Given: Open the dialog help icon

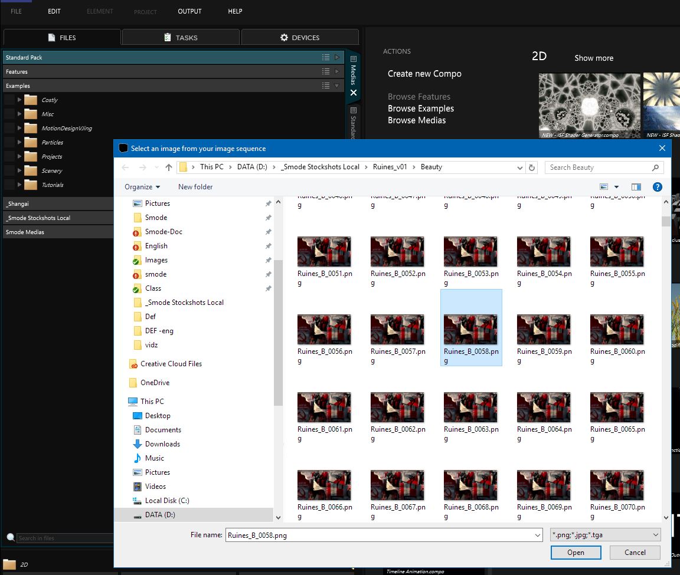Looking at the screenshot, I should pyautogui.click(x=657, y=187).
